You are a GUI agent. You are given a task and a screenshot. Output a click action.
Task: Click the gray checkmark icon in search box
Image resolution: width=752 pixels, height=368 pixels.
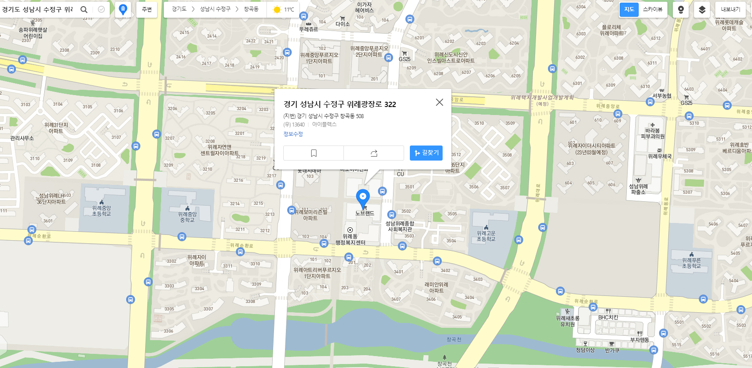tap(101, 9)
